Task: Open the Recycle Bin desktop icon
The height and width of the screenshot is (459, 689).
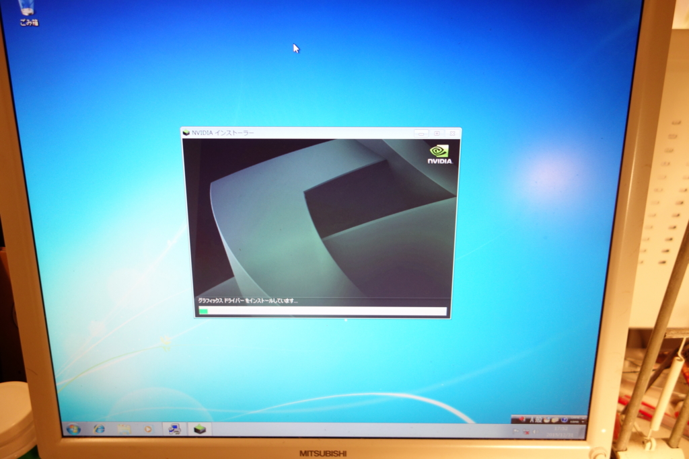Action: point(28,12)
